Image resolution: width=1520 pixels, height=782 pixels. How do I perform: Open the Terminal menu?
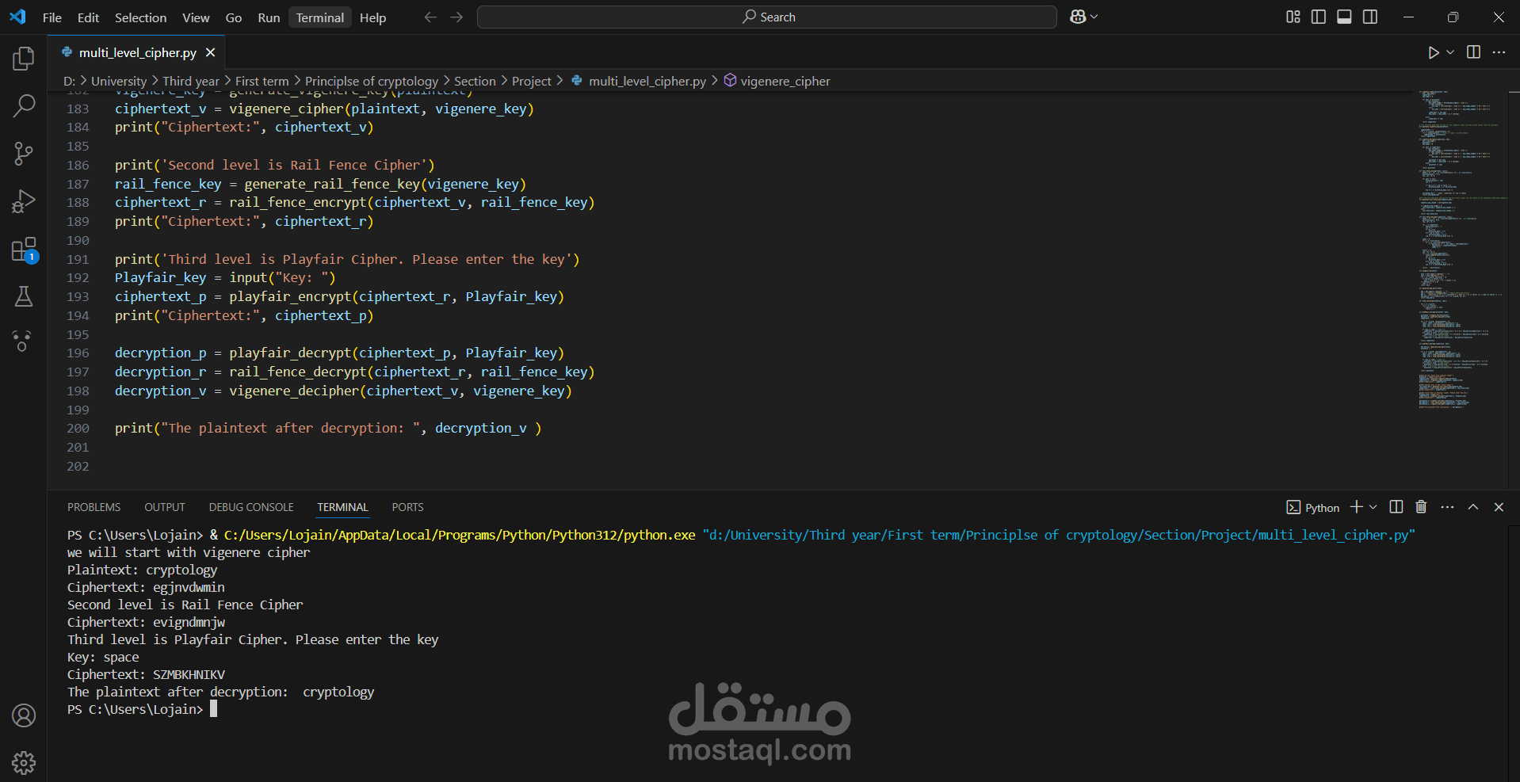pos(320,17)
